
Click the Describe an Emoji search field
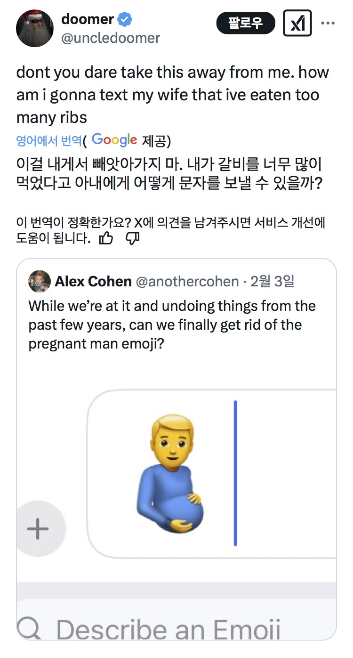168,629
